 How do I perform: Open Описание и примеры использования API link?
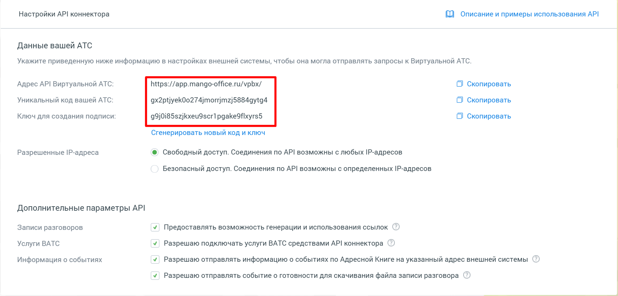[x=529, y=14]
